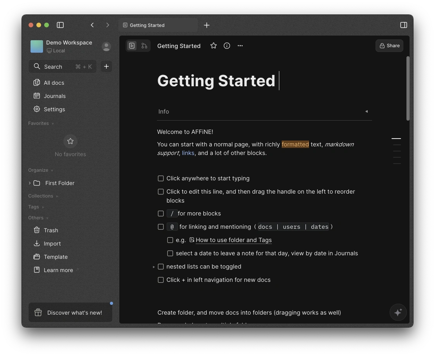Check Click to edit this line box
This screenshot has width=435, height=356.
(161, 192)
